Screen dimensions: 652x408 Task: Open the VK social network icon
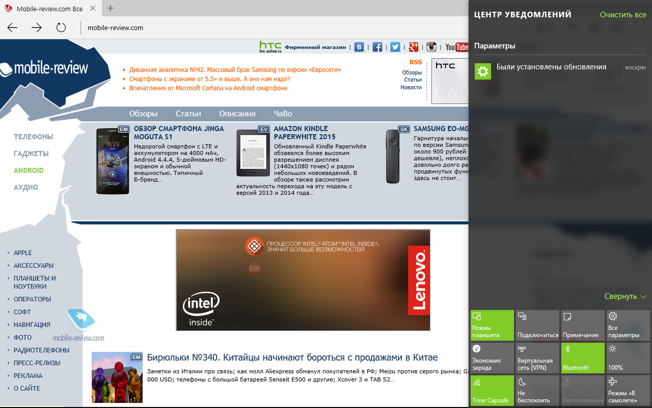coord(359,47)
